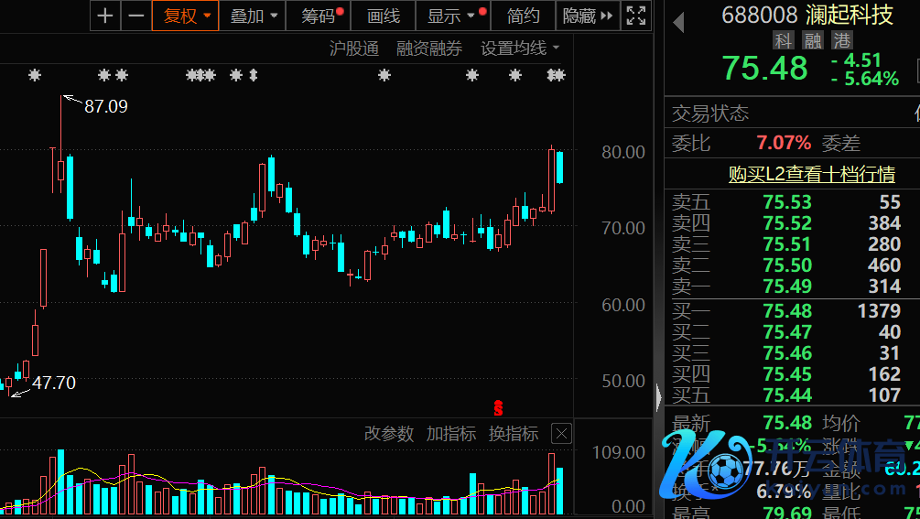This screenshot has height=519, width=920.
Task: Click the 科 badge under stock name
Action: (783, 40)
